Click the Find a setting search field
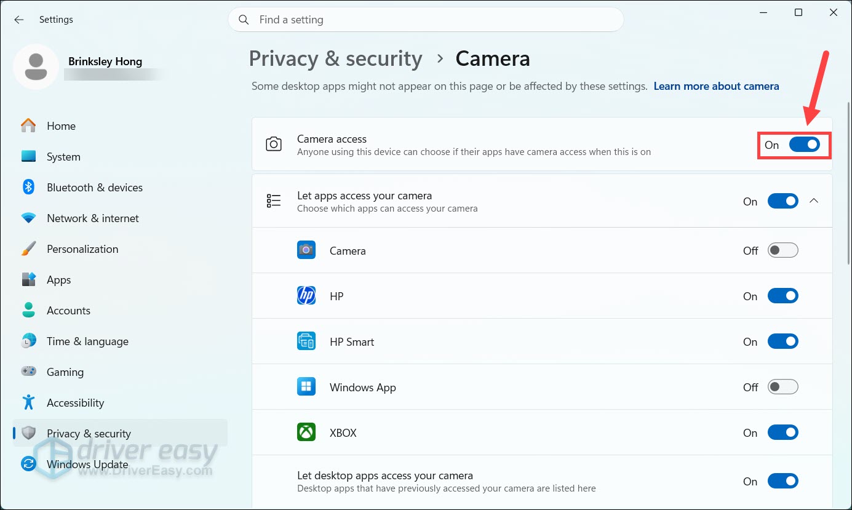The height and width of the screenshot is (510, 852). (x=426, y=20)
